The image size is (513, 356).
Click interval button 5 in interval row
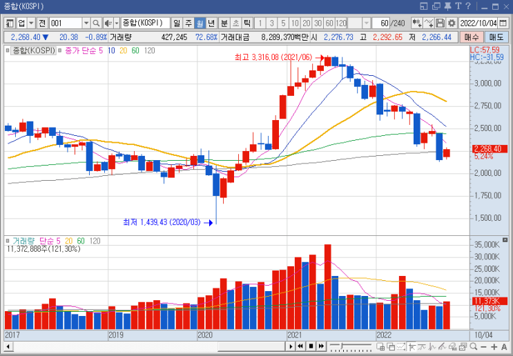tap(283, 23)
